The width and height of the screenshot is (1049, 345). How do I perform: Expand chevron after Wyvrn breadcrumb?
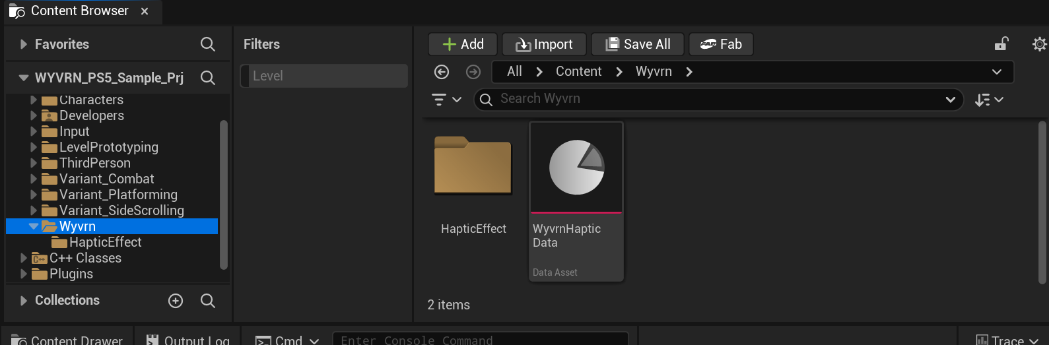click(689, 72)
